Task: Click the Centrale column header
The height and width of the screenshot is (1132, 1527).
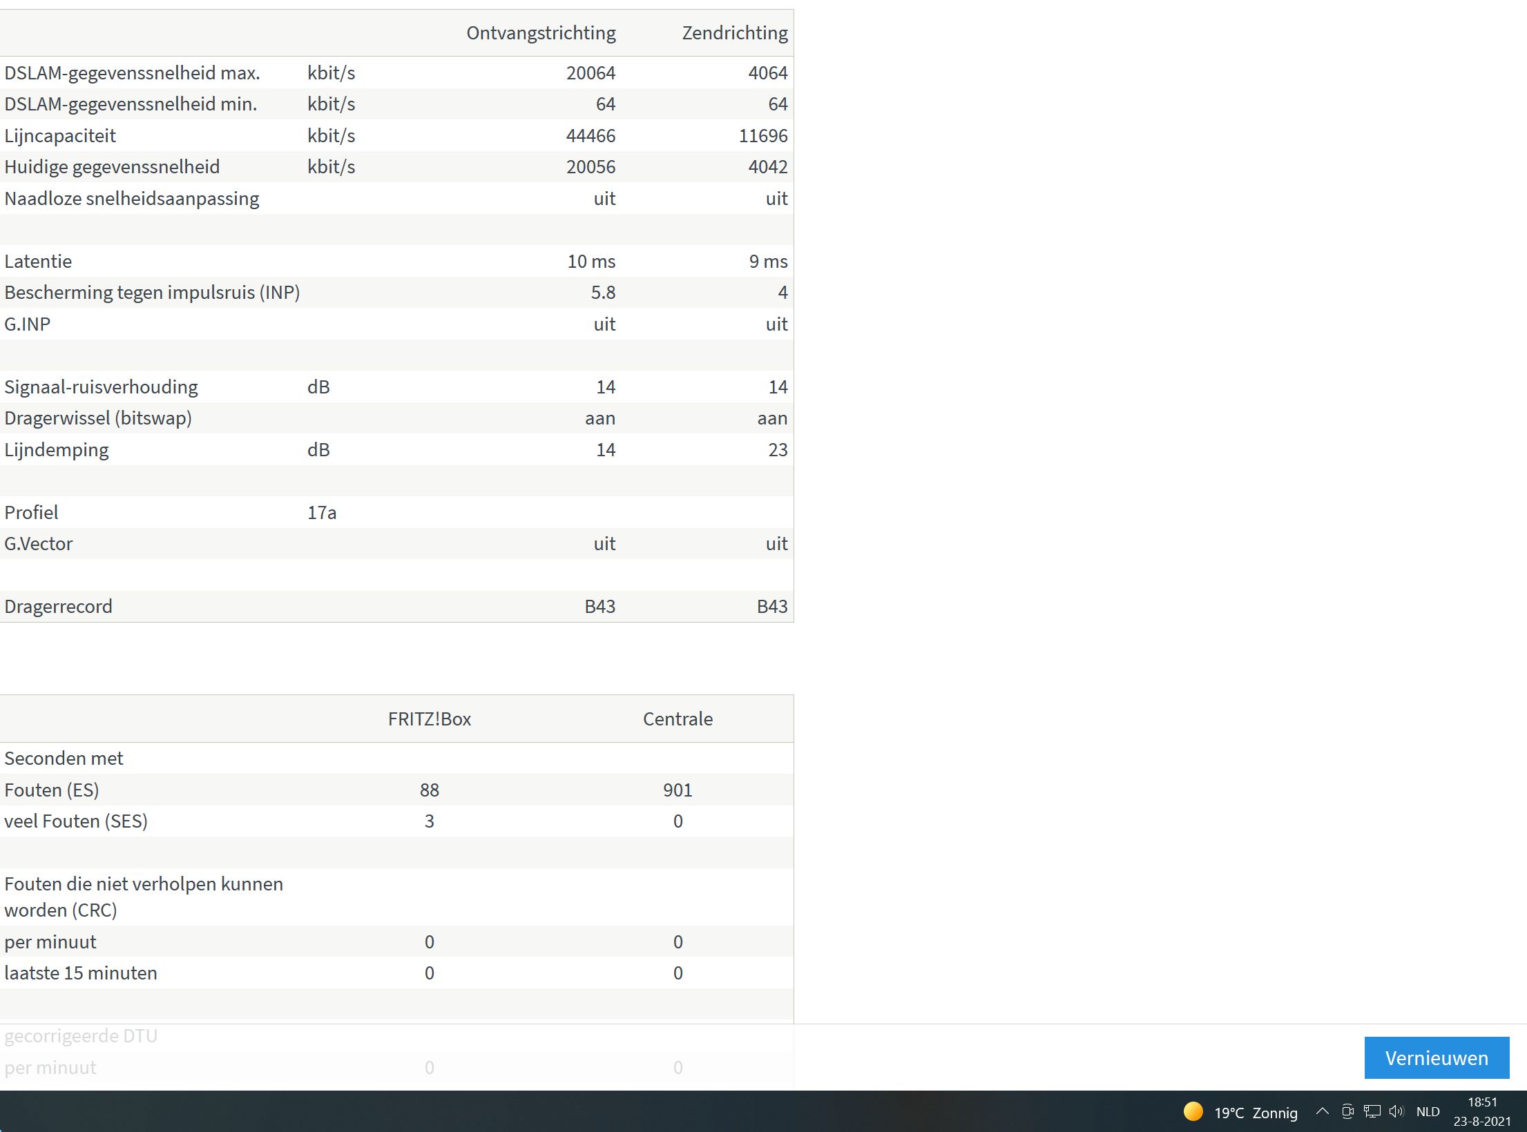Action: (x=678, y=719)
